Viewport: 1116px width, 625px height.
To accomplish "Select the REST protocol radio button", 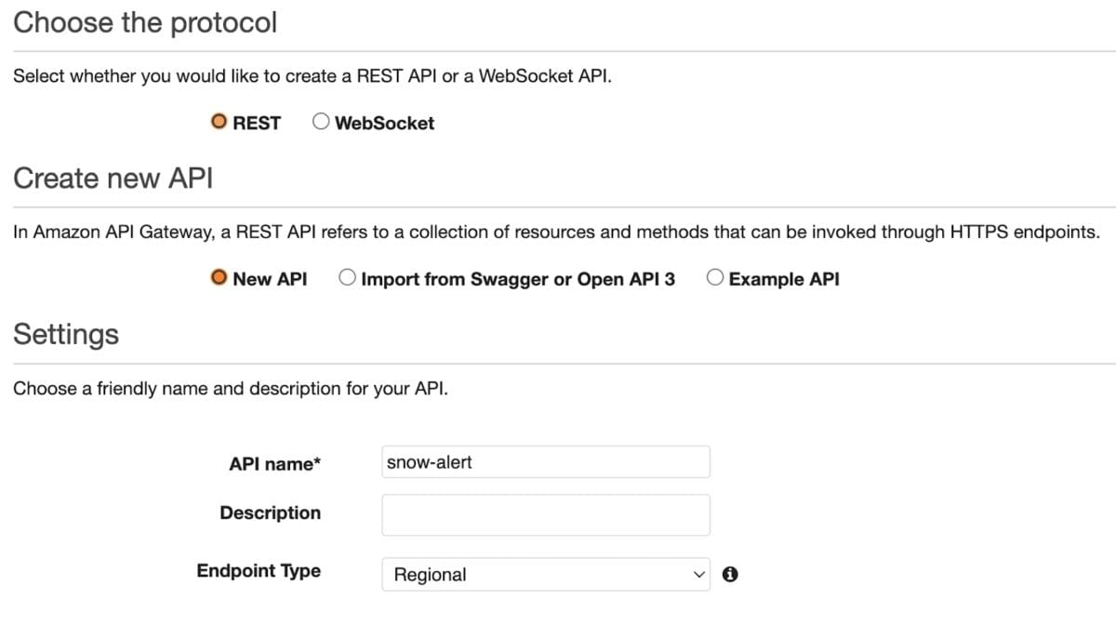I will [x=219, y=121].
